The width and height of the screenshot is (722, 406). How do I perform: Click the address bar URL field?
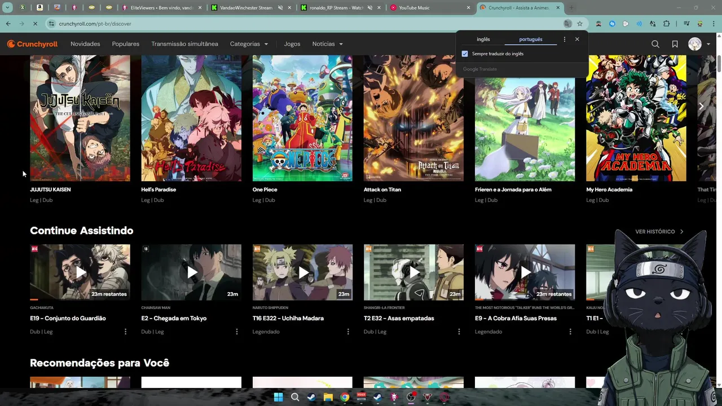[x=305, y=24]
